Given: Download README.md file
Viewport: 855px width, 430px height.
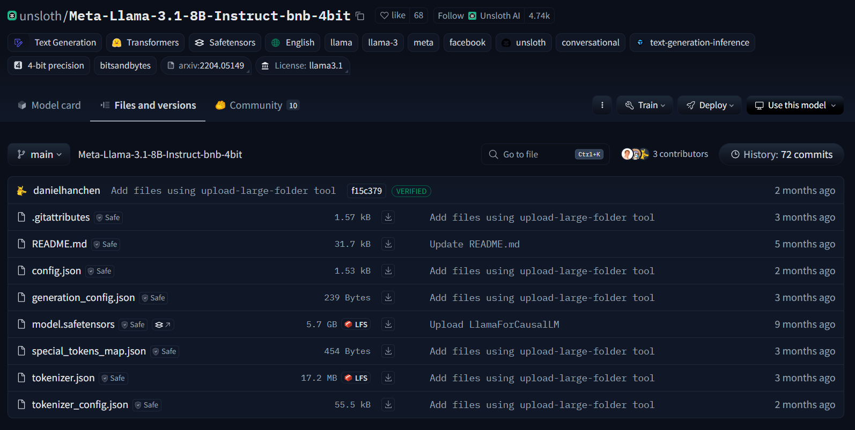Looking at the screenshot, I should (x=388, y=244).
